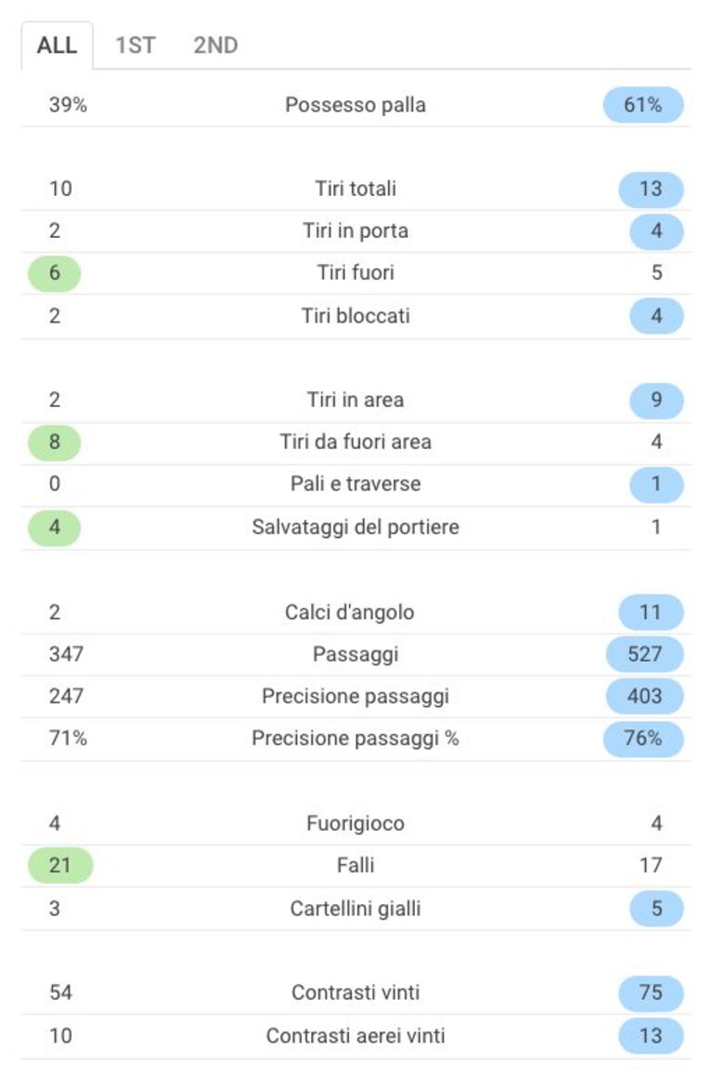This screenshot has width=712, height=1089.
Task: Select the Calci d'angolo label
Action: (x=350, y=612)
